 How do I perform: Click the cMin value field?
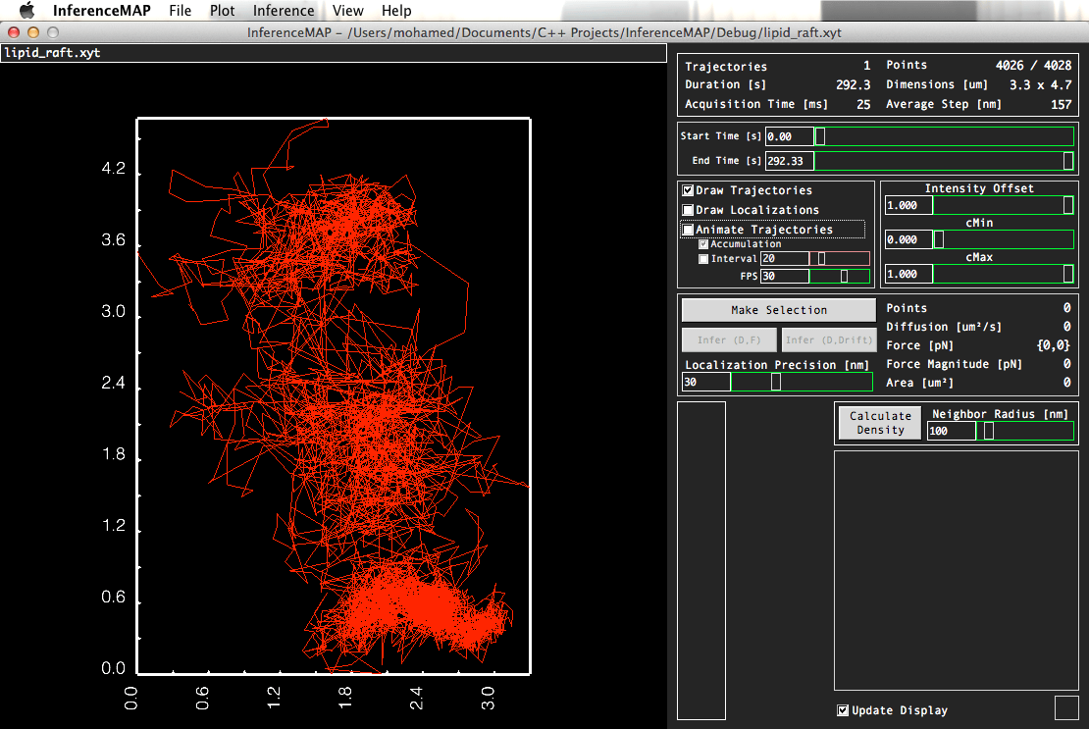click(x=908, y=239)
